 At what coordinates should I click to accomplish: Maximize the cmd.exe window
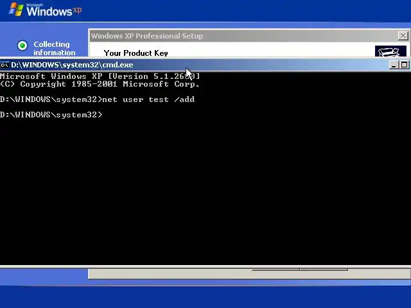(404, 65)
